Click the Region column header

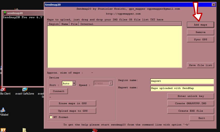tap(54, 24)
